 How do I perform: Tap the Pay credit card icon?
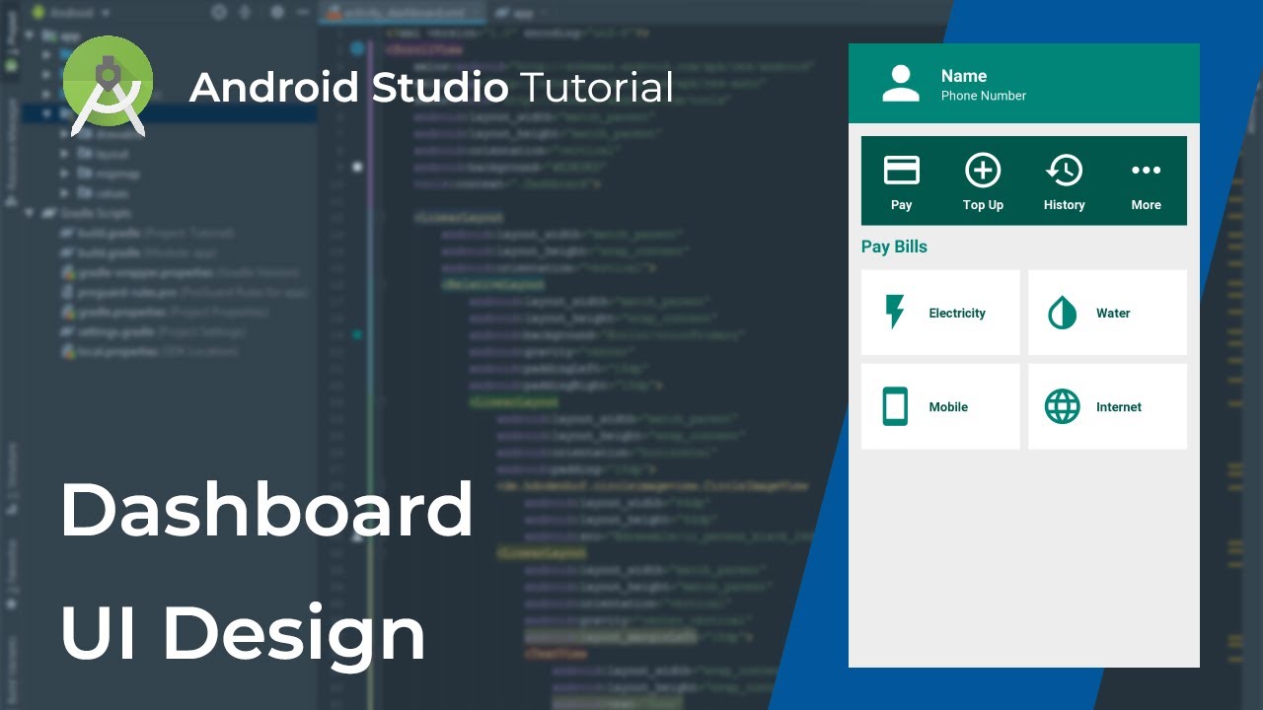point(902,171)
